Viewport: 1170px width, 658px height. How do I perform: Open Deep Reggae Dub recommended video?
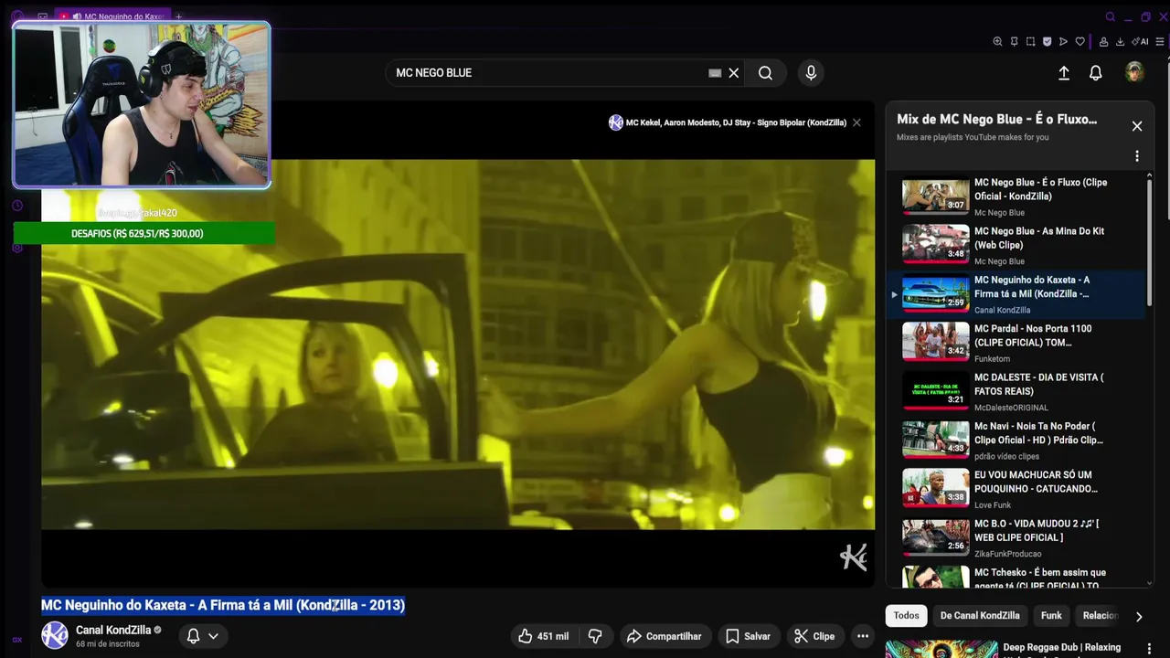click(1061, 647)
